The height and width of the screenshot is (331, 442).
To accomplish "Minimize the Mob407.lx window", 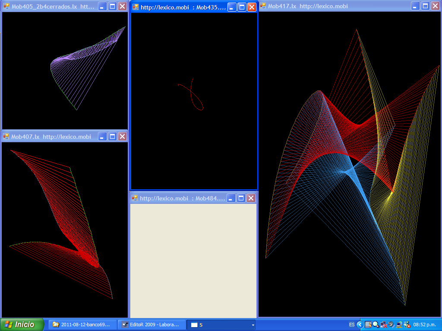I will 102,137.
